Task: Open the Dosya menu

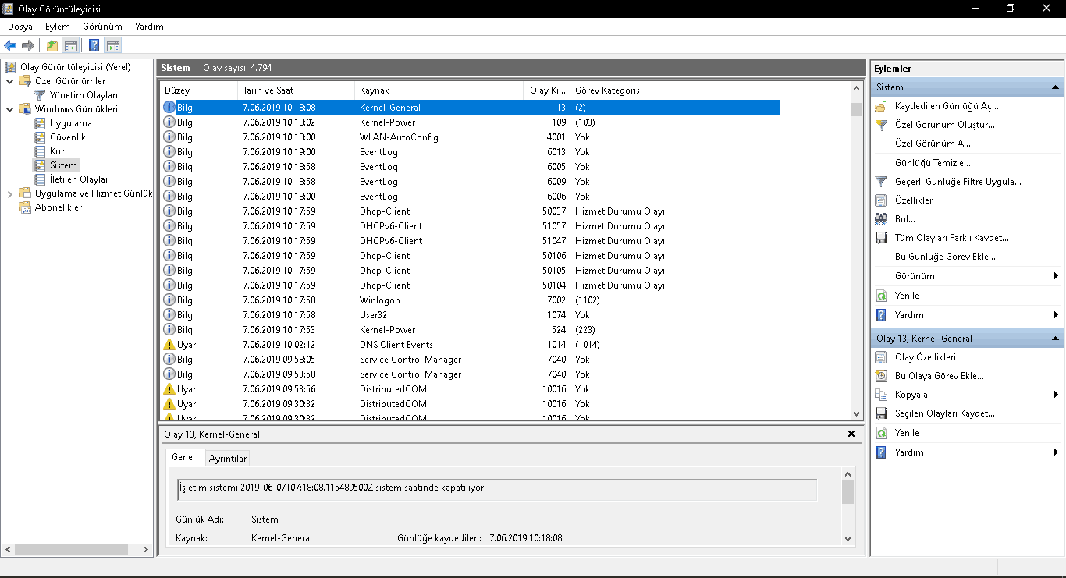Action: click(20, 27)
